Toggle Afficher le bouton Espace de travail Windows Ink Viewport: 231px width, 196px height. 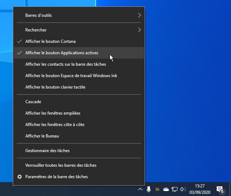click(x=71, y=76)
